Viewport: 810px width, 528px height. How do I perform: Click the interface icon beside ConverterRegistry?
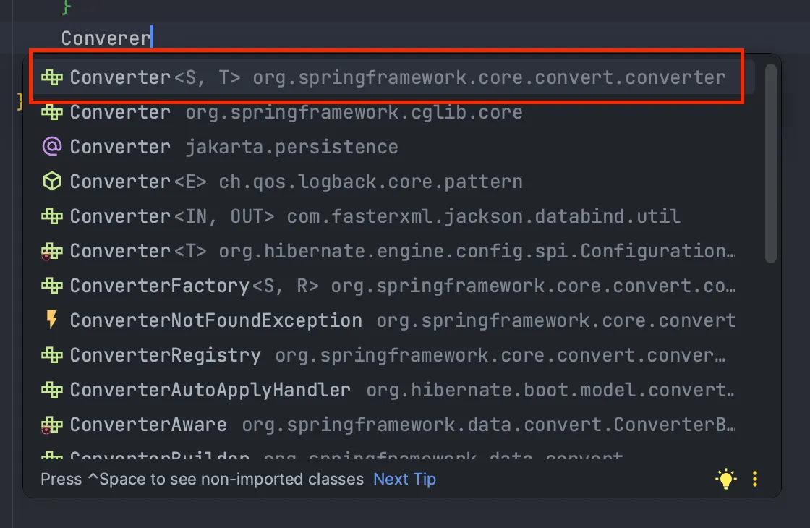52,354
